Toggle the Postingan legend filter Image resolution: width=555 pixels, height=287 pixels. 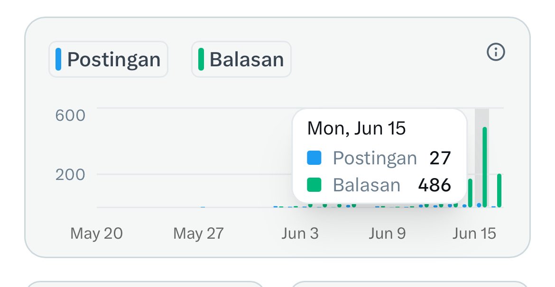[108, 59]
